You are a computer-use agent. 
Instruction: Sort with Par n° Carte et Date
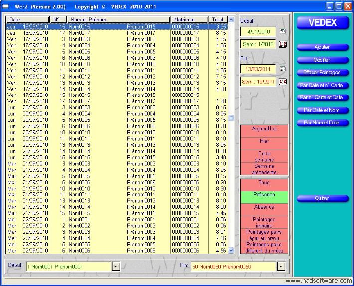[x=323, y=97]
